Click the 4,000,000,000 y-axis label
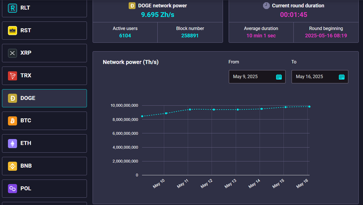The width and height of the screenshot is (363, 205). (125, 148)
